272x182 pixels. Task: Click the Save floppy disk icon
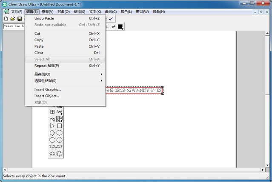20,19
